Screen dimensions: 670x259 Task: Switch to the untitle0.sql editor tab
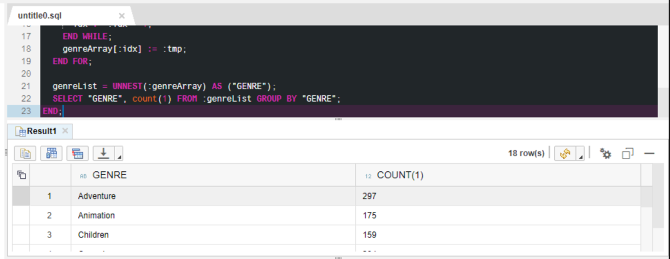39,16
